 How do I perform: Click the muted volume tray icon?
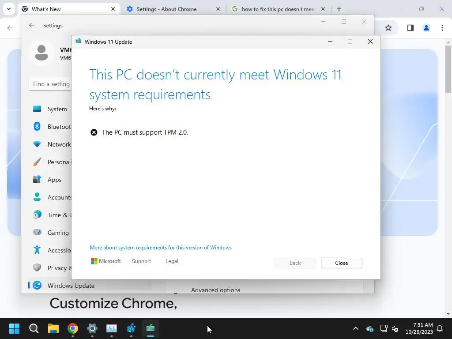pos(395,328)
